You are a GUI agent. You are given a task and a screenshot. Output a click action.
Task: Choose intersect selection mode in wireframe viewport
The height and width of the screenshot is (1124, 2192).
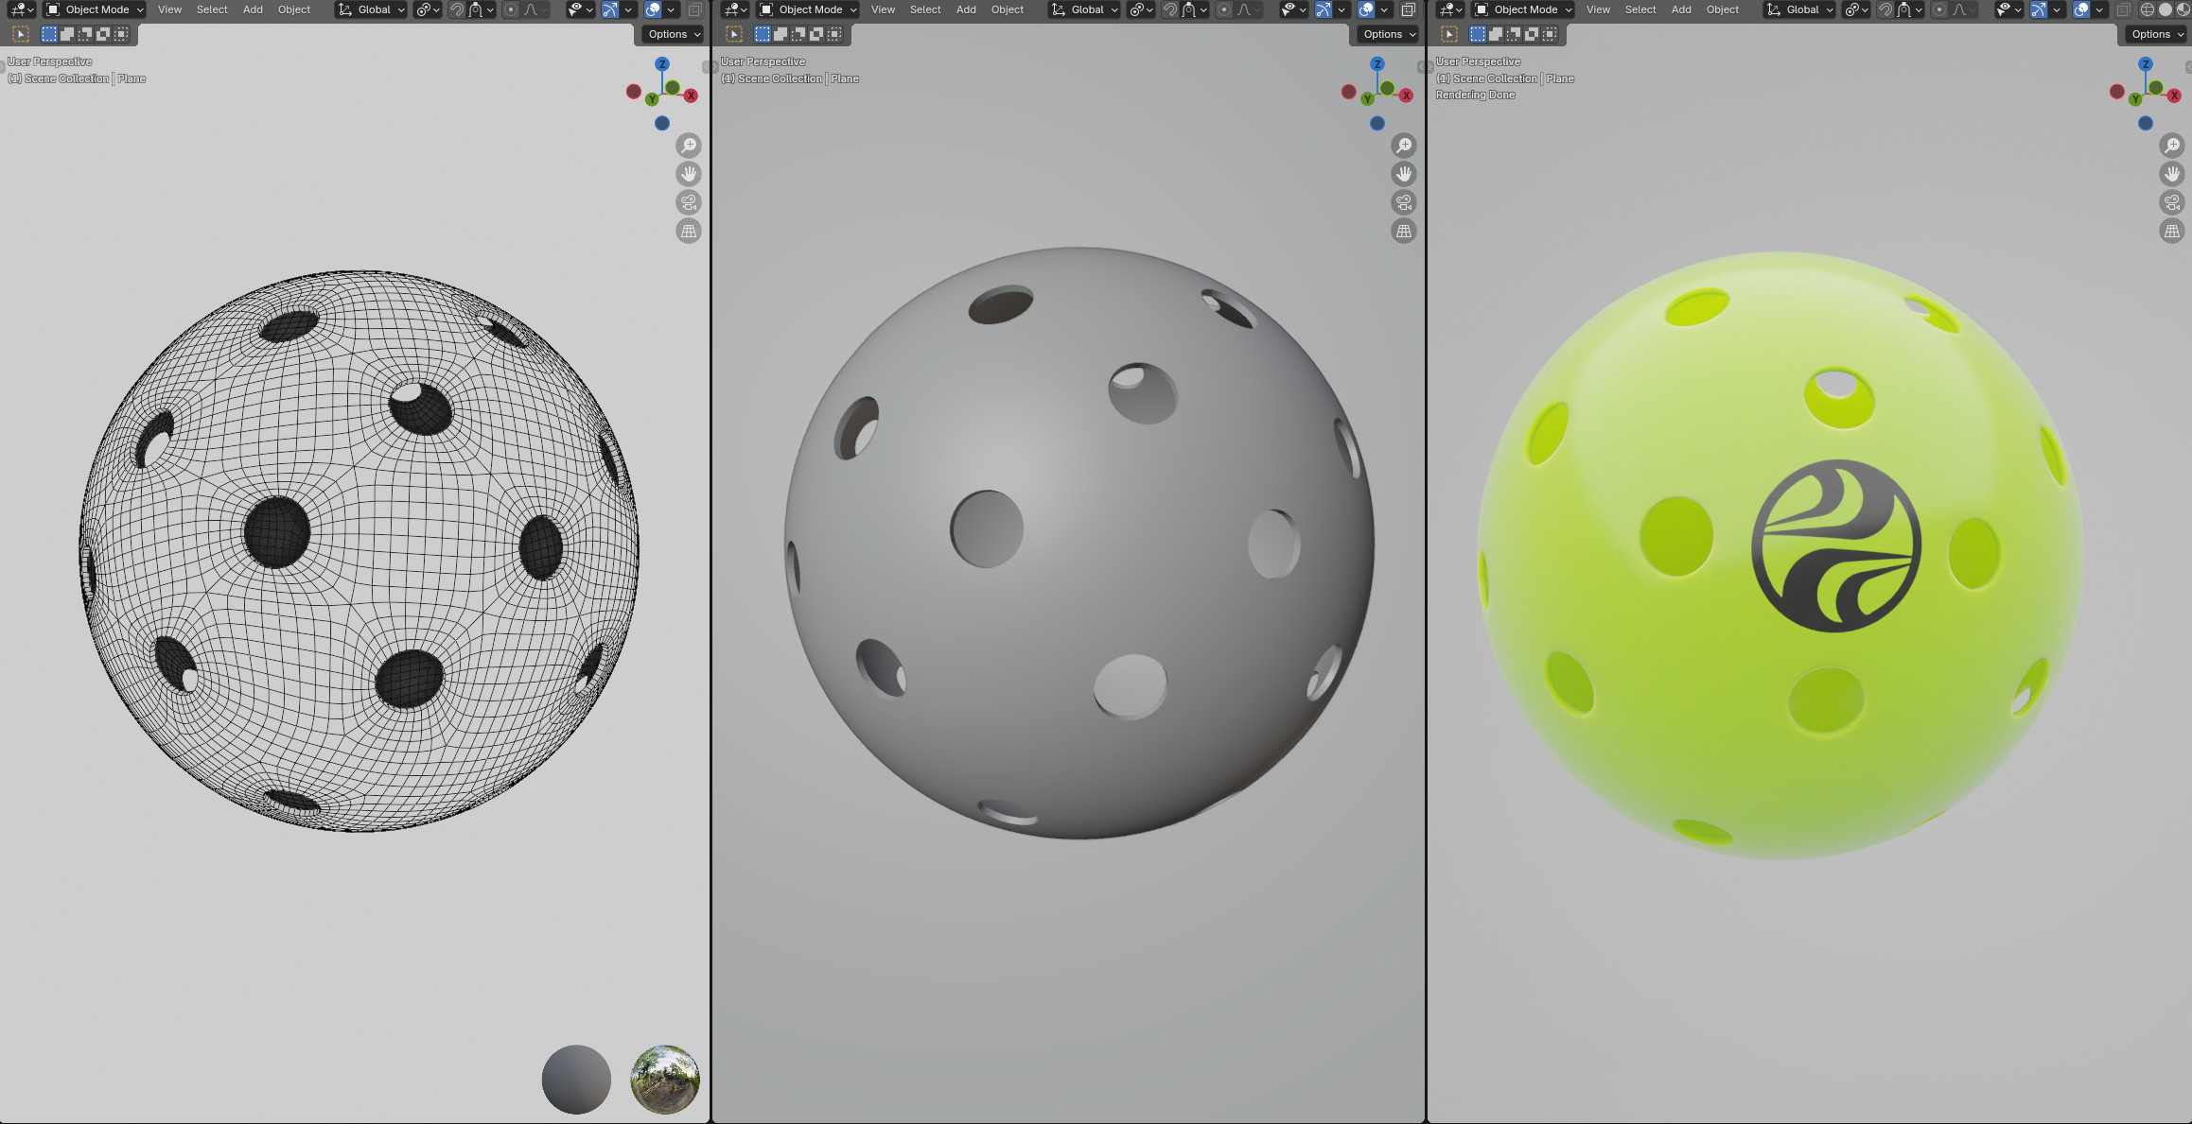point(121,34)
